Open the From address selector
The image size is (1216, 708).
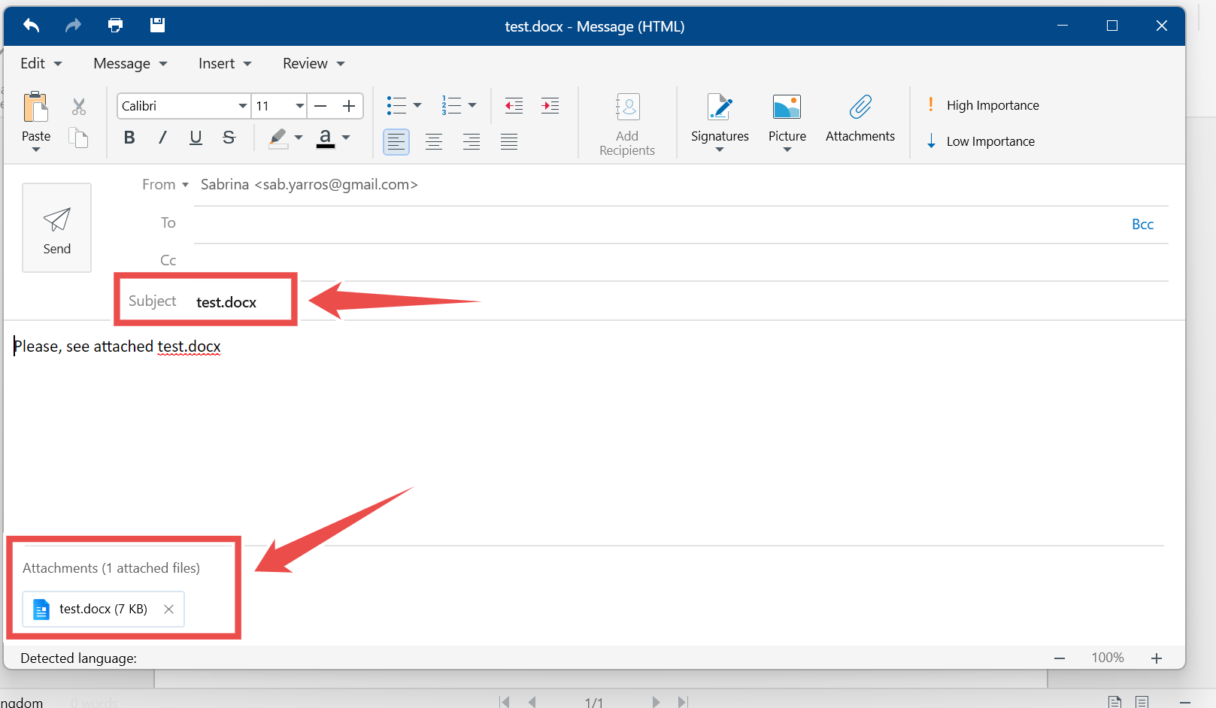185,184
